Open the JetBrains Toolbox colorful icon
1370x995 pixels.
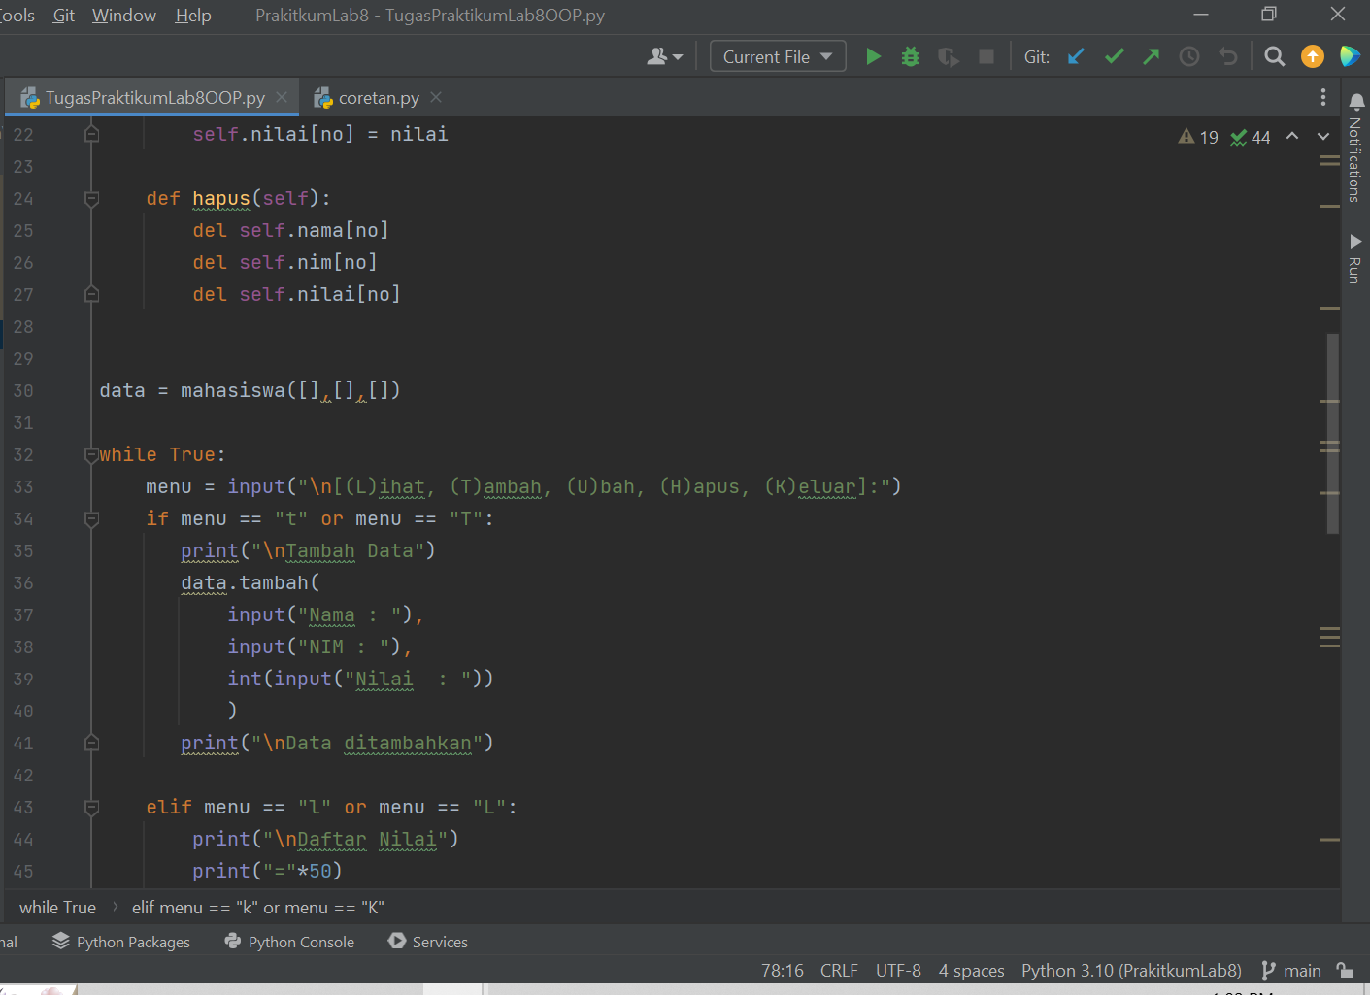point(1350,56)
